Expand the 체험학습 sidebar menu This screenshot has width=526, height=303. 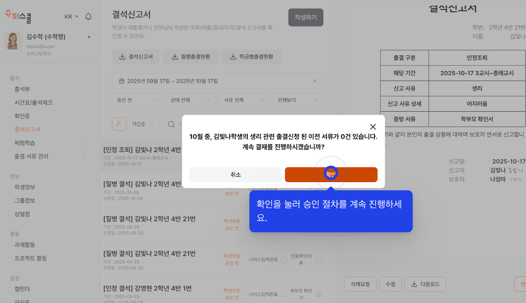[49, 143]
